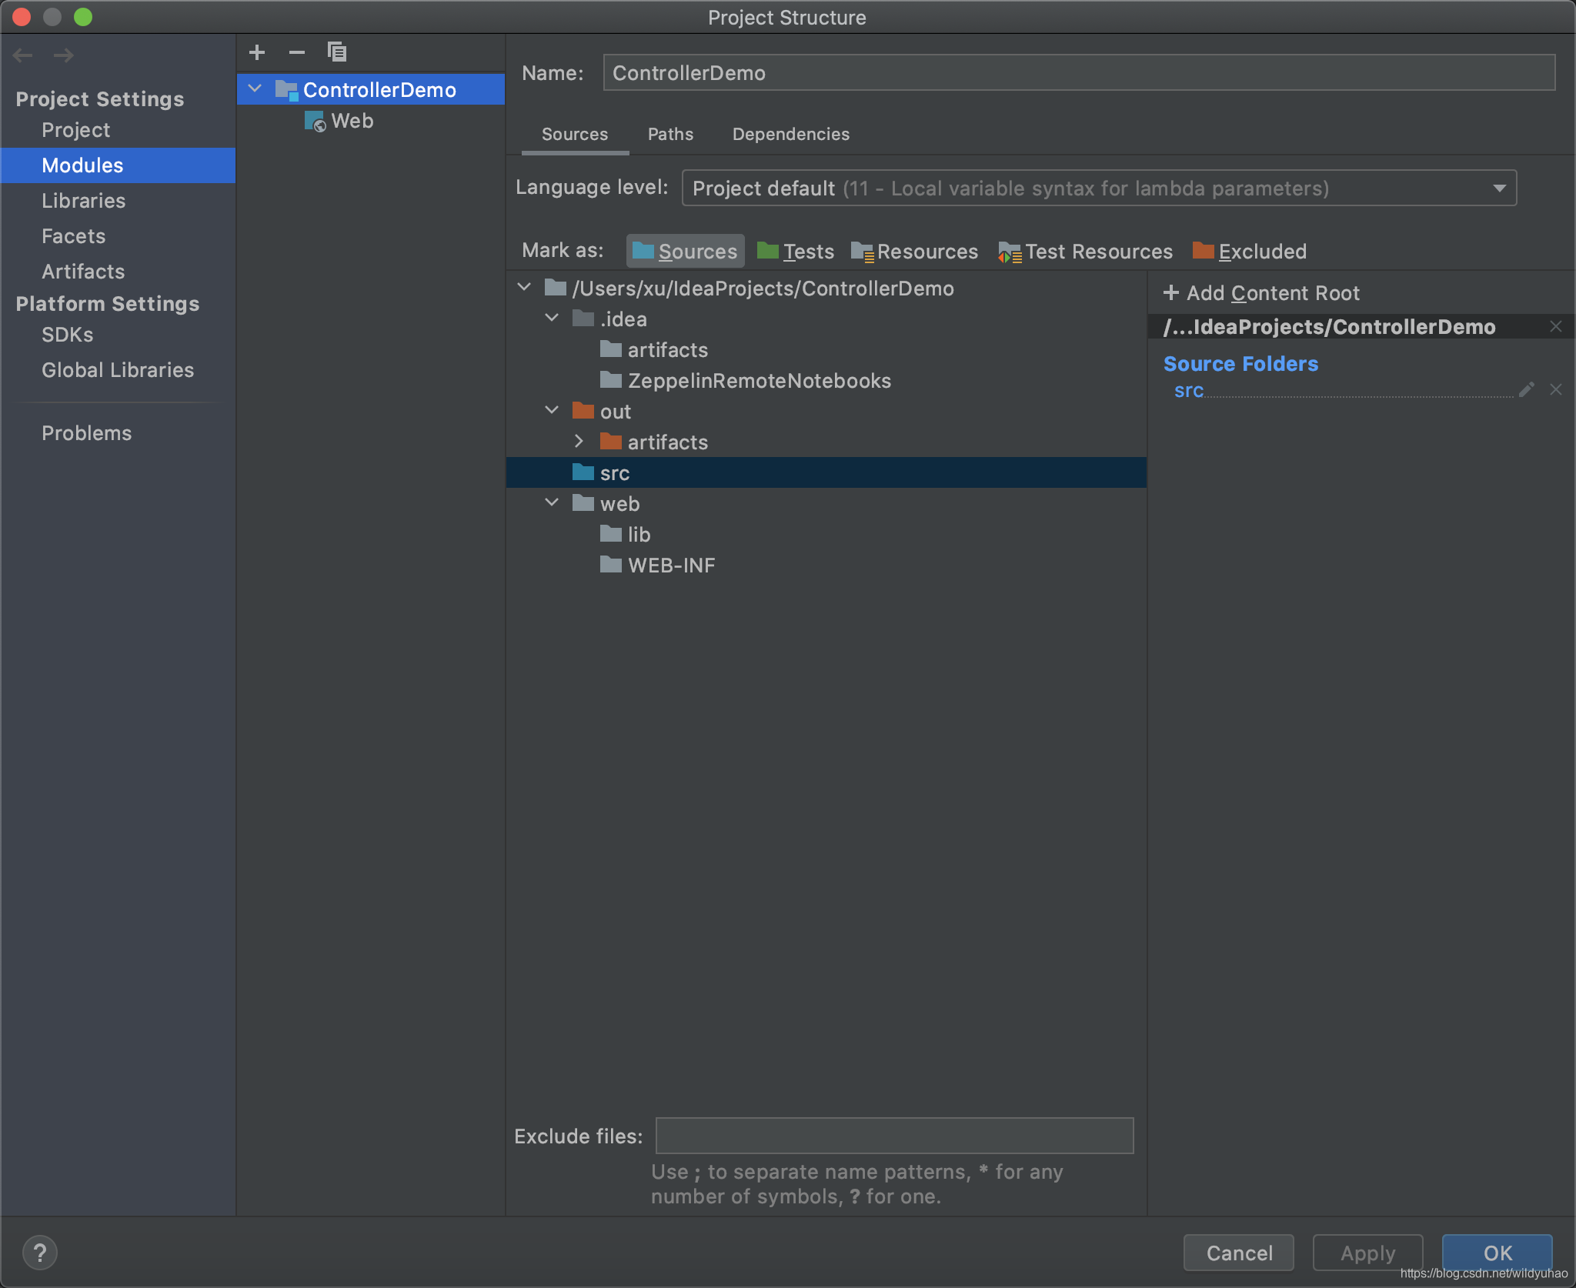Click the Exclude files input field
This screenshot has width=1576, height=1288.
894,1136
